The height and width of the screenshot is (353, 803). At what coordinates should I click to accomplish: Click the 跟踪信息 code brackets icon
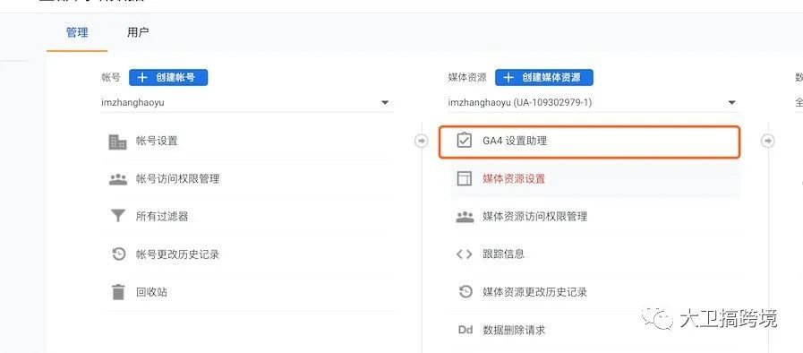click(x=464, y=254)
